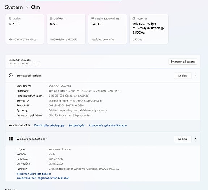208x190 pixels.
Task: Click the Windows 11 Home Utgåva value
Action: point(60,149)
